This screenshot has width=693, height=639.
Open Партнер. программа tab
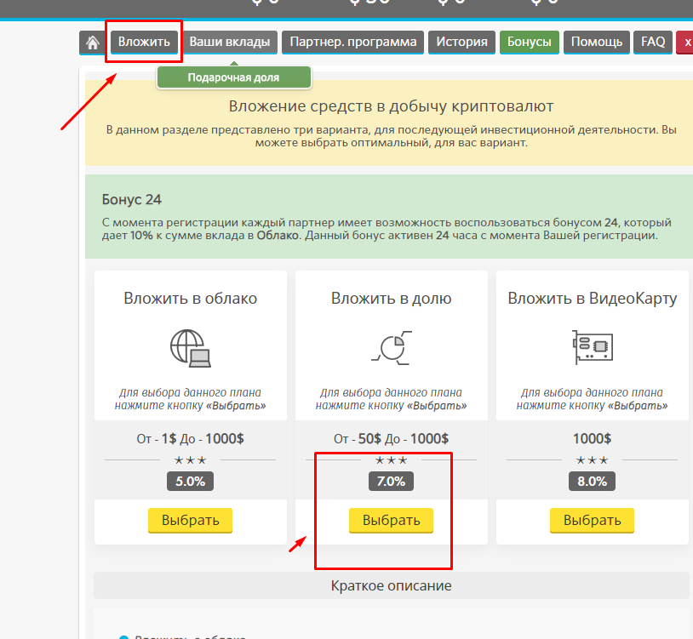click(352, 43)
